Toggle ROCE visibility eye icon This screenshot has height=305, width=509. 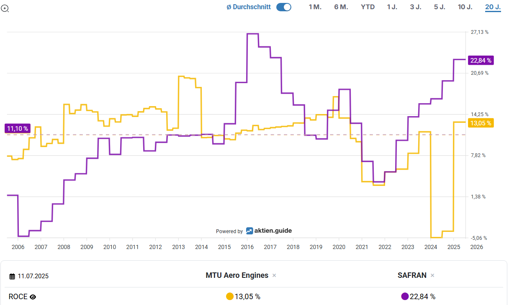click(33, 297)
